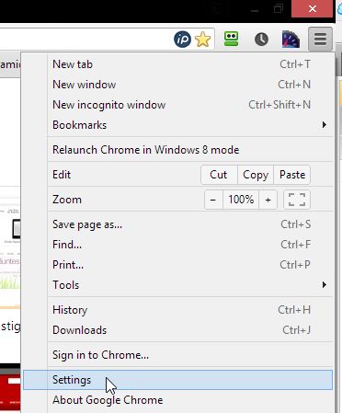
Task: Click the blue iP extension icon
Action: 182,40
